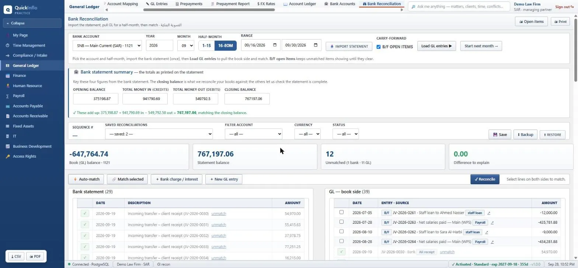
Task: Open the IT module
Action: [14, 136]
